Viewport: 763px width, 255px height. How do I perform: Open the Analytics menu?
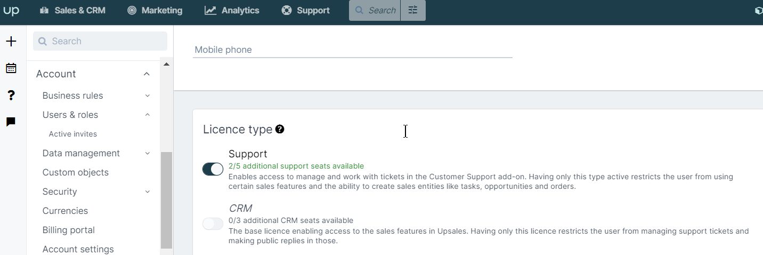point(232,11)
